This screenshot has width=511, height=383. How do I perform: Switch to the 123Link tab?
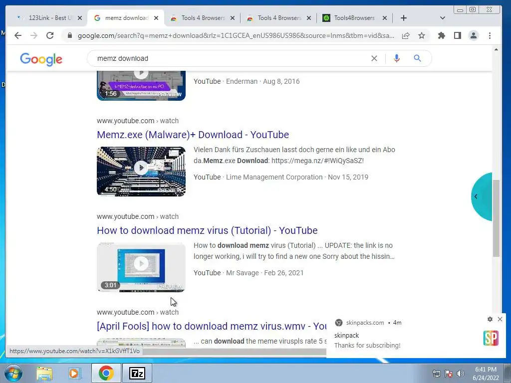(45, 18)
